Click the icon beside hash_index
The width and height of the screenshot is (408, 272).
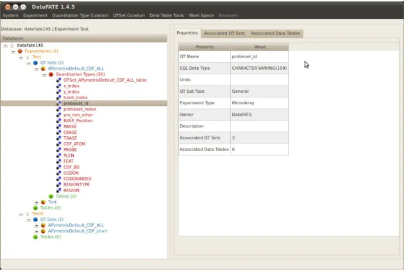point(59,97)
